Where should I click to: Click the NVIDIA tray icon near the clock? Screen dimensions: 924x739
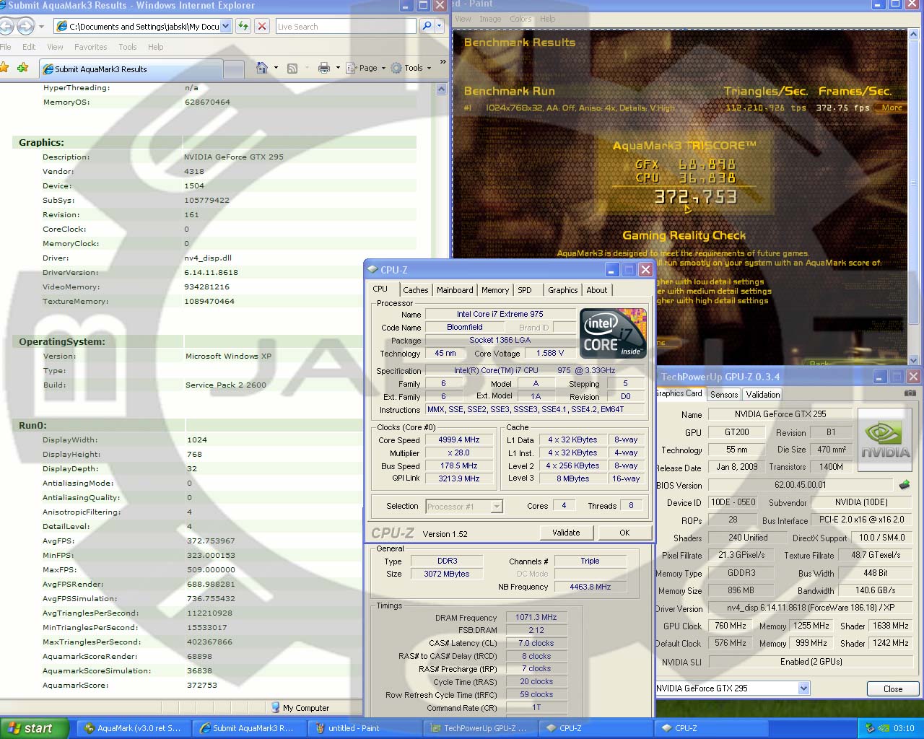884,728
